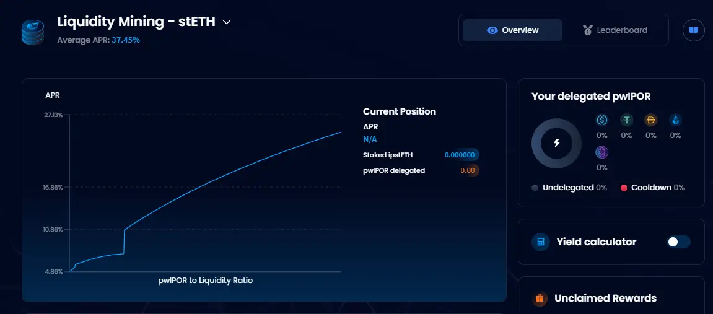The image size is (713, 314).
Task: Select the USDT tether token icon
Action: point(627,120)
